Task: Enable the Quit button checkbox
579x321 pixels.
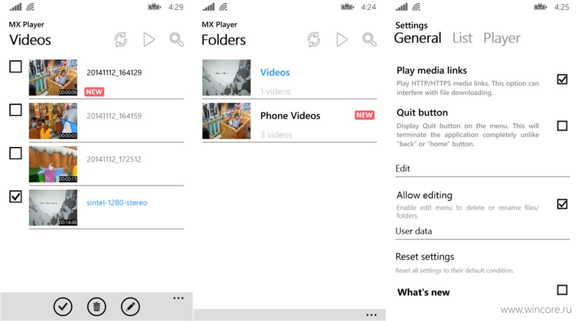Action: [x=562, y=126]
